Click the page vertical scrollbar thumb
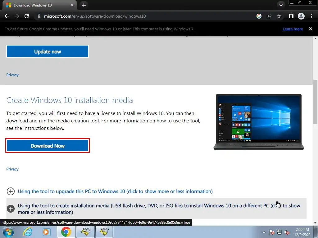Viewport: 318px width, 238px height. click(316, 102)
